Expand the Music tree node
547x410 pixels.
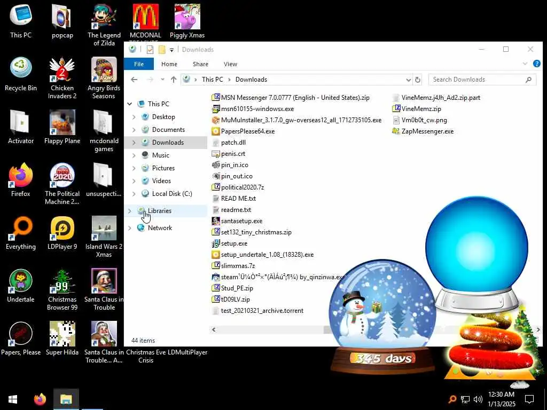click(134, 155)
